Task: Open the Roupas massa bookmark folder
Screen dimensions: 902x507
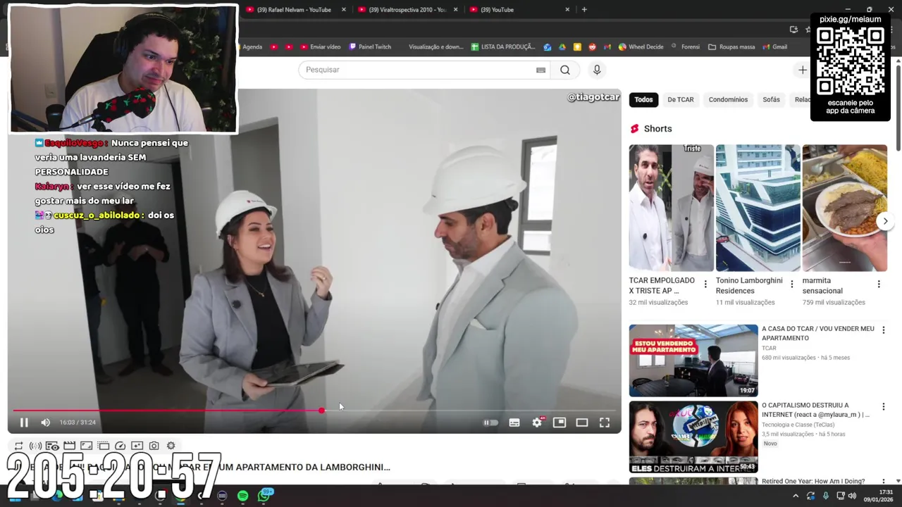Action: pos(731,47)
